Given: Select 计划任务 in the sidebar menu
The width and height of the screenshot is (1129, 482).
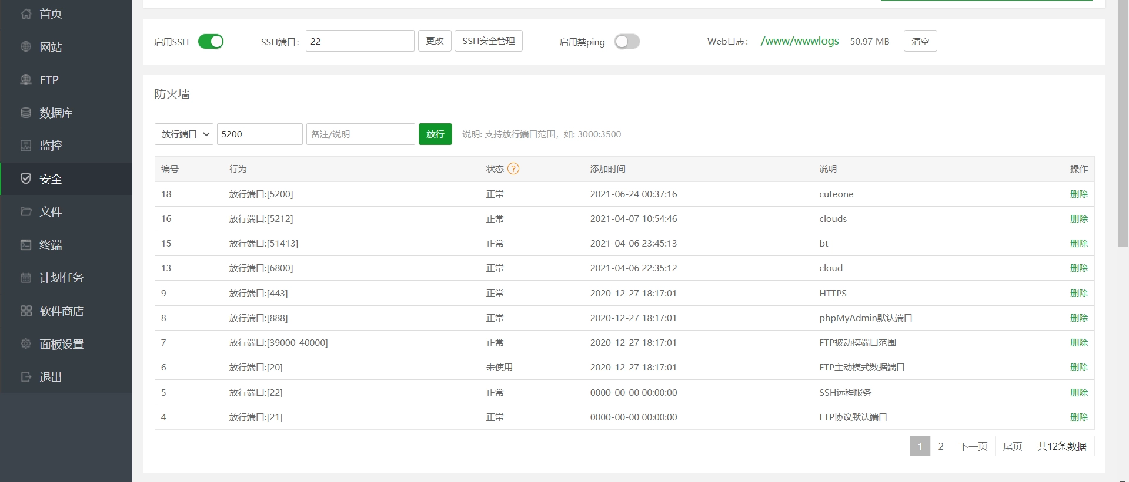Looking at the screenshot, I should click(x=62, y=278).
